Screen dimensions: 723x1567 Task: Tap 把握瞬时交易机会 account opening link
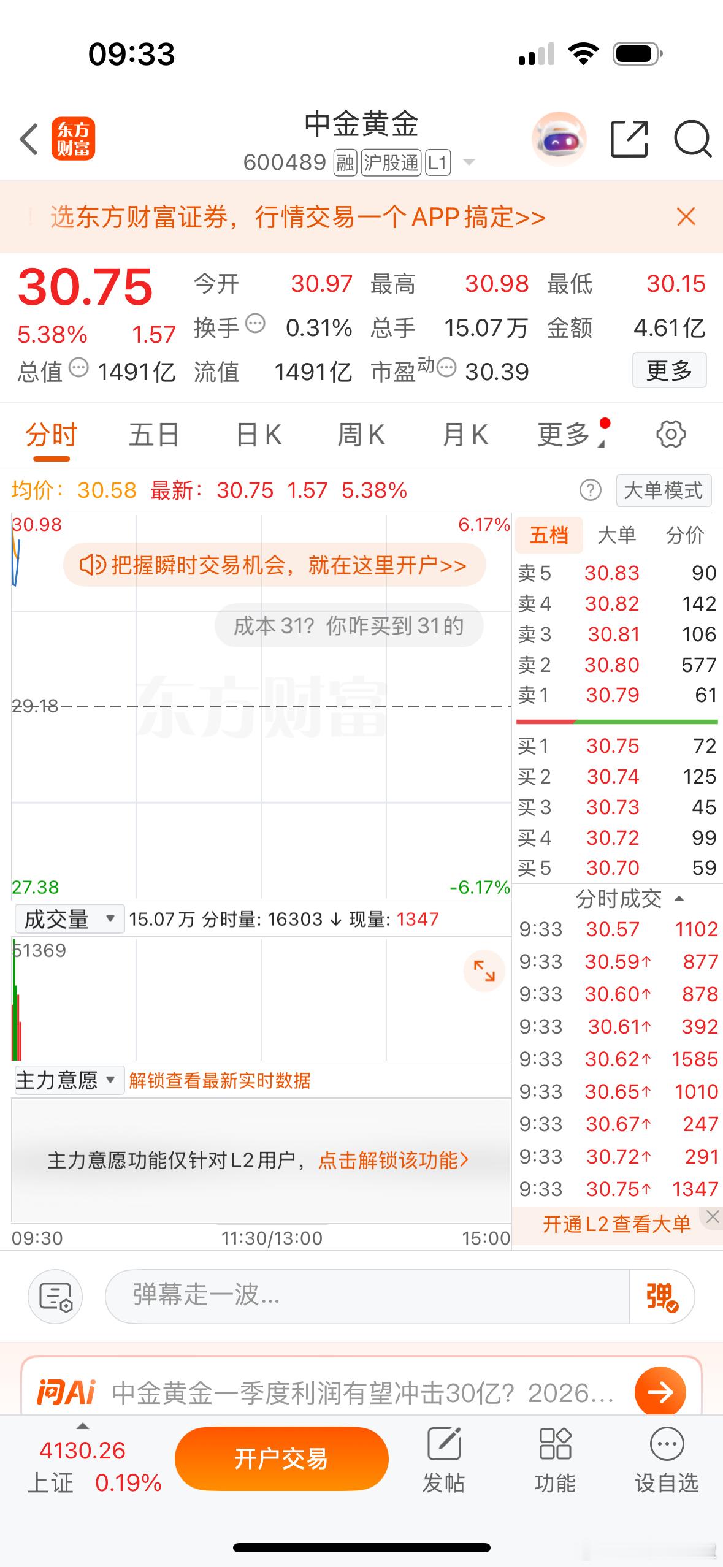coord(275,565)
